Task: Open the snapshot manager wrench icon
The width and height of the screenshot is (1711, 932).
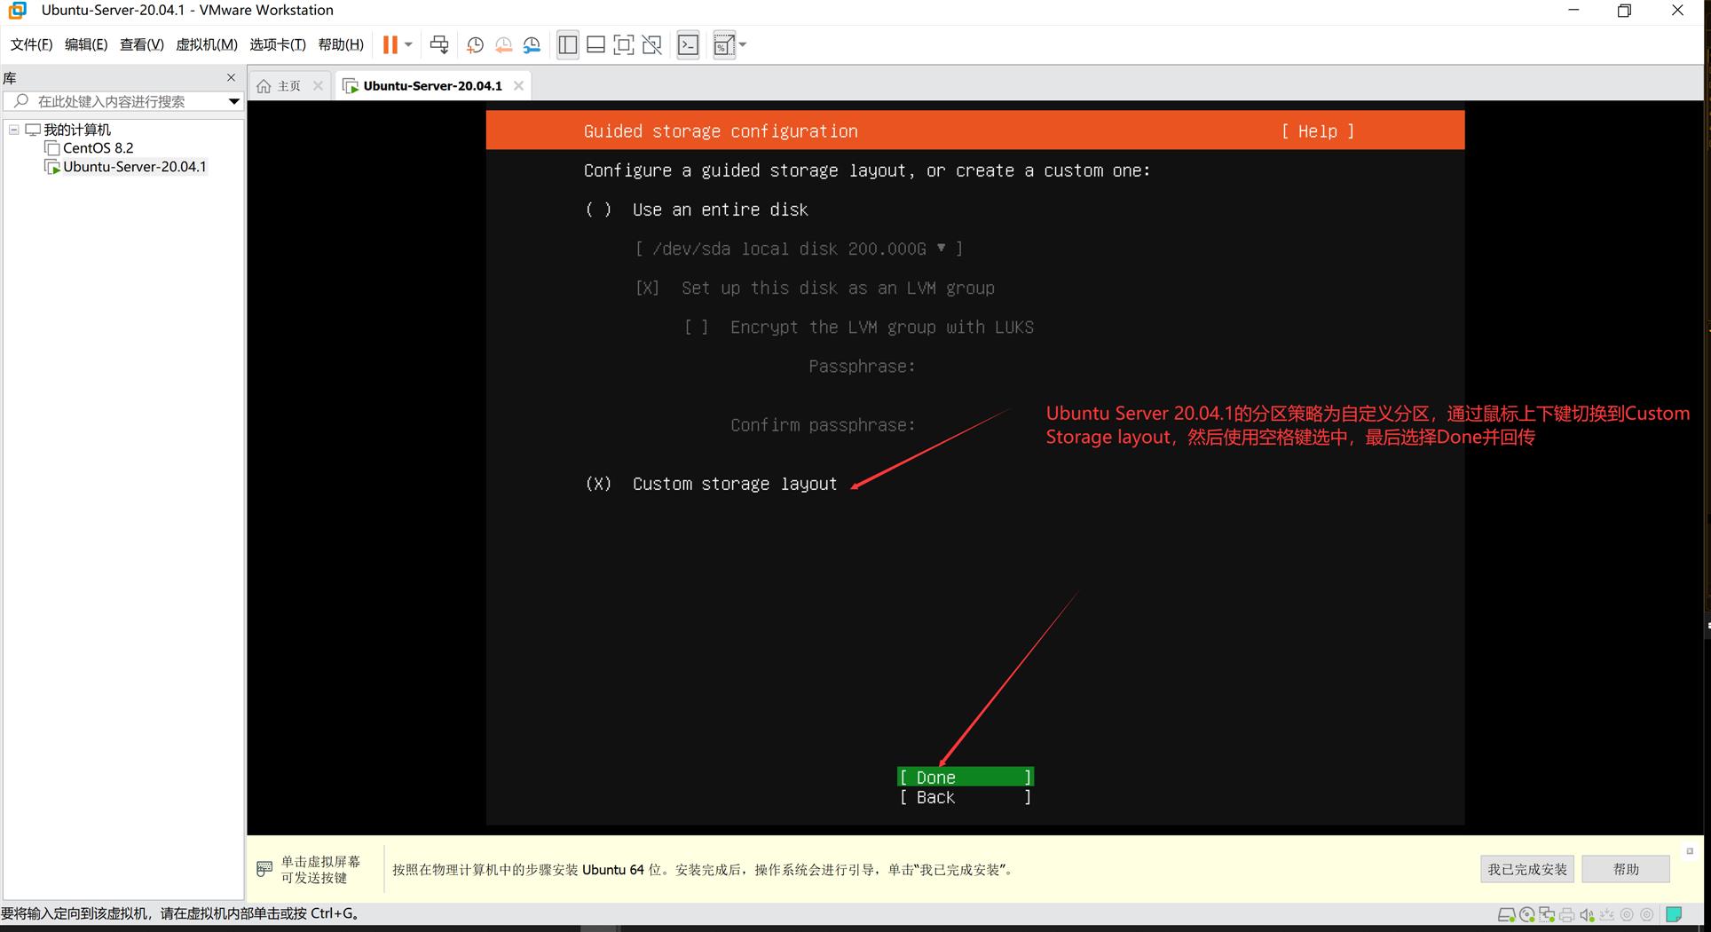Action: pyautogui.click(x=532, y=44)
